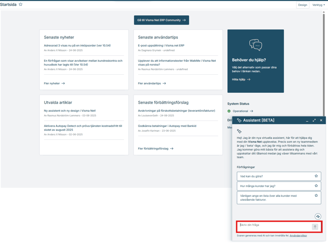Open the Verktyg dropdown menu
Screen dimensions: 328x244
(318, 5)
